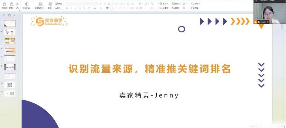Click the Cut scissors icon
Image resolution: width=286 pixels, height=128 pixels.
[x=17, y=4]
